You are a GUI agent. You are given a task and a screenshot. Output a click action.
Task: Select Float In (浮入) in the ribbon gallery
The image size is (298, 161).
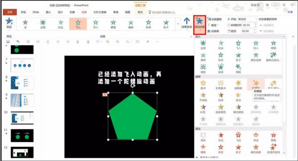pos(96,24)
